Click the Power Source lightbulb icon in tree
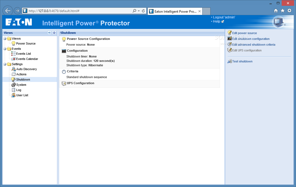The width and height of the screenshot is (296, 187). point(14,43)
